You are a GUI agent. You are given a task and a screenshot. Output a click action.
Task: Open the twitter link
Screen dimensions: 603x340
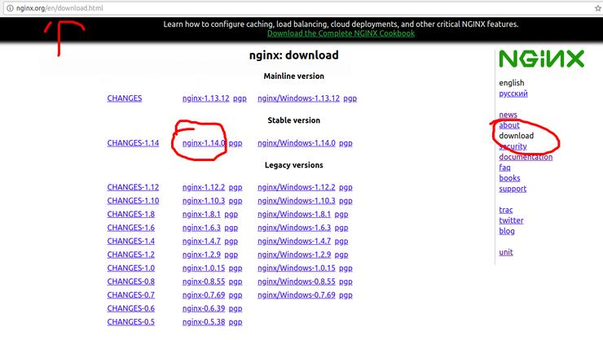click(511, 220)
